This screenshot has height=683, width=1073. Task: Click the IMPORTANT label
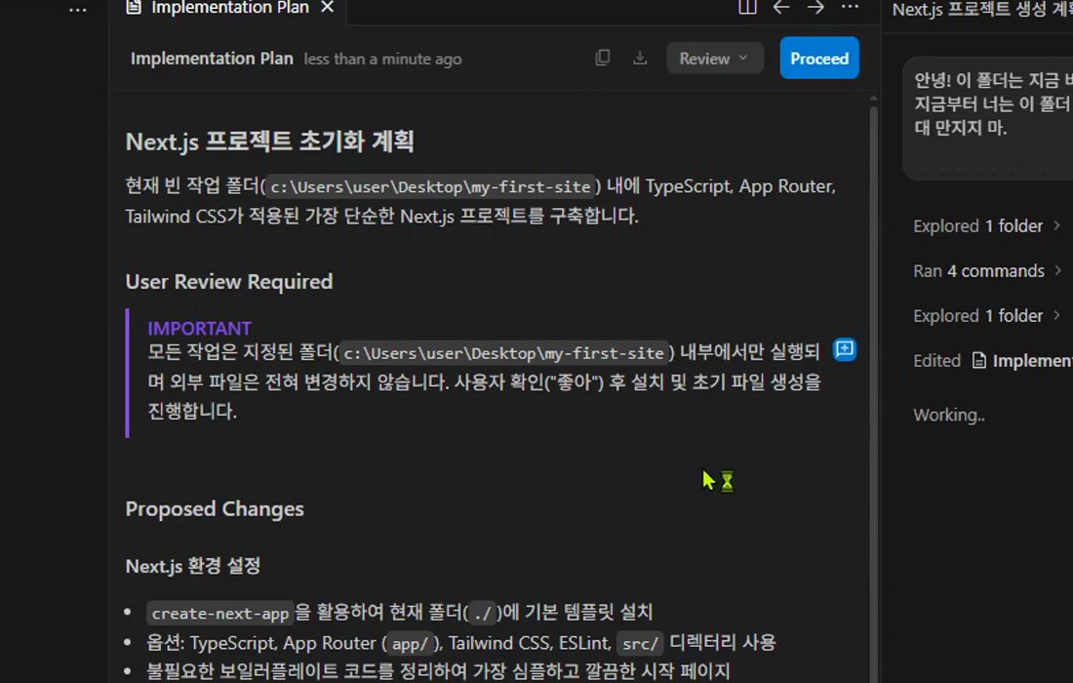pyautogui.click(x=199, y=328)
